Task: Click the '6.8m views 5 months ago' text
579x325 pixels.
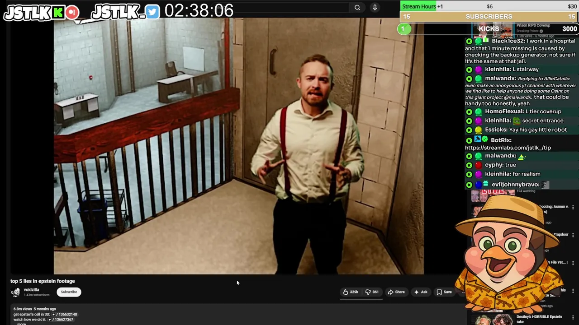Action: click(x=35, y=309)
